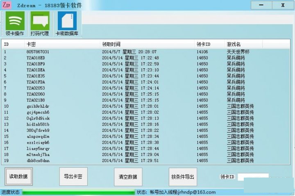The width and height of the screenshot is (295, 196).
Task: Minimize the Zdream window
Action: 261,5
